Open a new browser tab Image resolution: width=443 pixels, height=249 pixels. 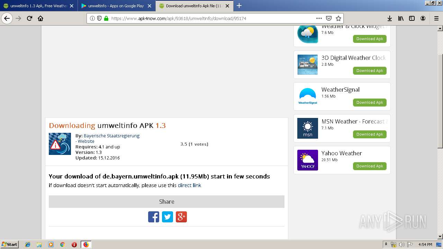coord(239,6)
